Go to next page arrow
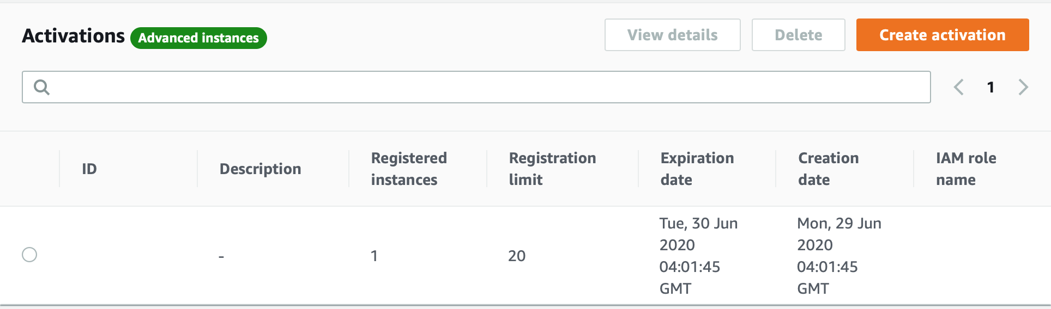1051x309 pixels. 1023,87
